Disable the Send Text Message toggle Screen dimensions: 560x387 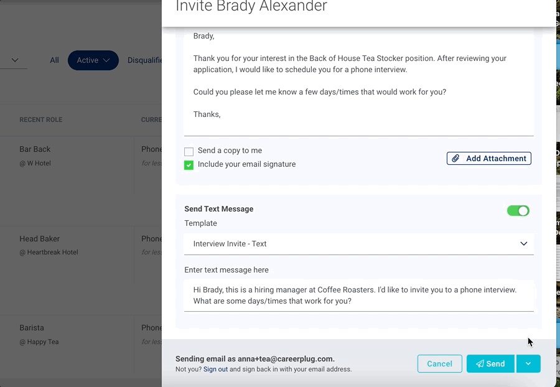518,211
